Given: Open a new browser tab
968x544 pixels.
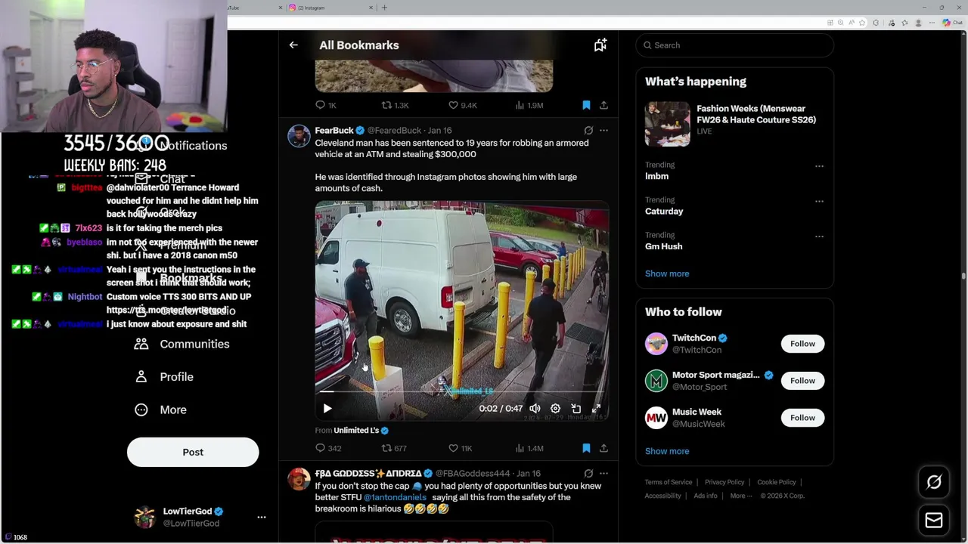Looking at the screenshot, I should pos(384,8).
